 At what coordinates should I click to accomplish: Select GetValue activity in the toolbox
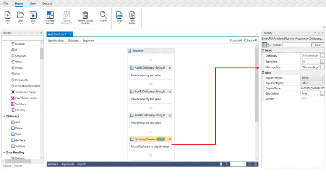tap(20, 140)
